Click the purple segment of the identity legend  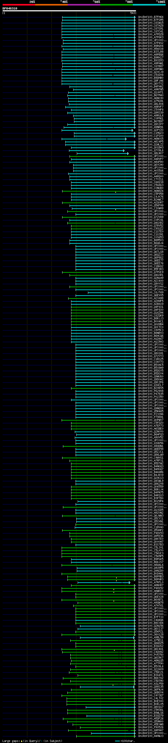click(x=84, y=5)
